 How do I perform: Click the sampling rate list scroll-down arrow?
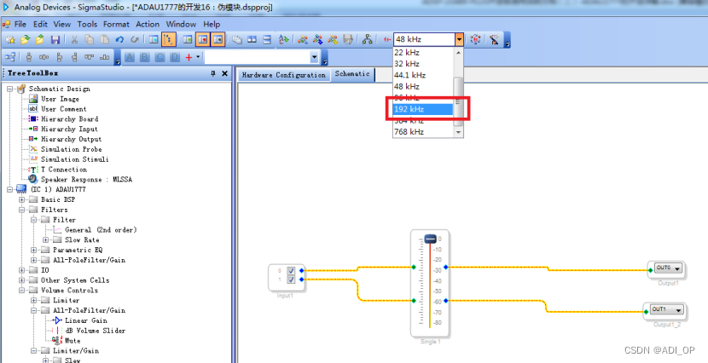coord(458,132)
